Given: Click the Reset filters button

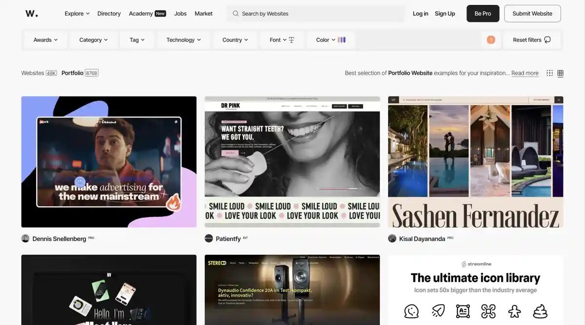Looking at the screenshot, I should [x=532, y=40].
